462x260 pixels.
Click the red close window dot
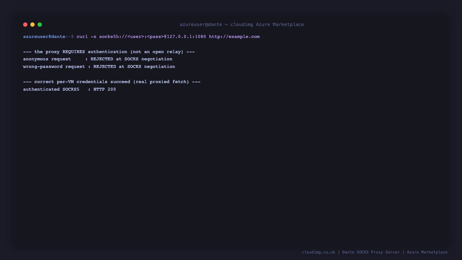coord(25,25)
